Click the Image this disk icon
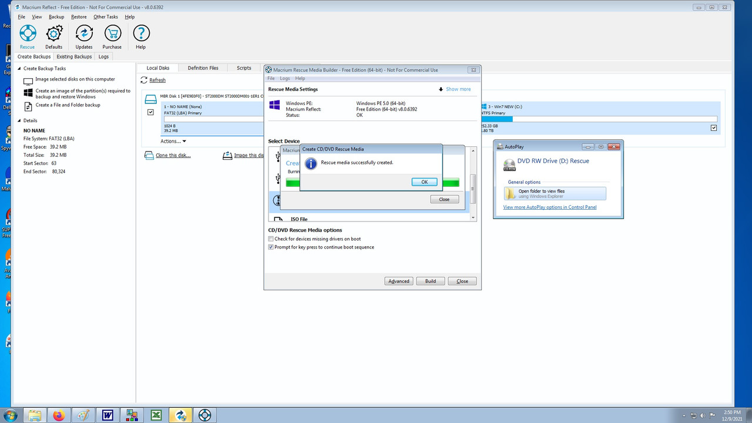The image size is (752, 423). click(227, 155)
